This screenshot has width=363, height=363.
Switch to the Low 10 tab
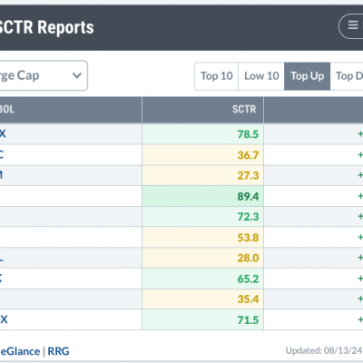261,76
